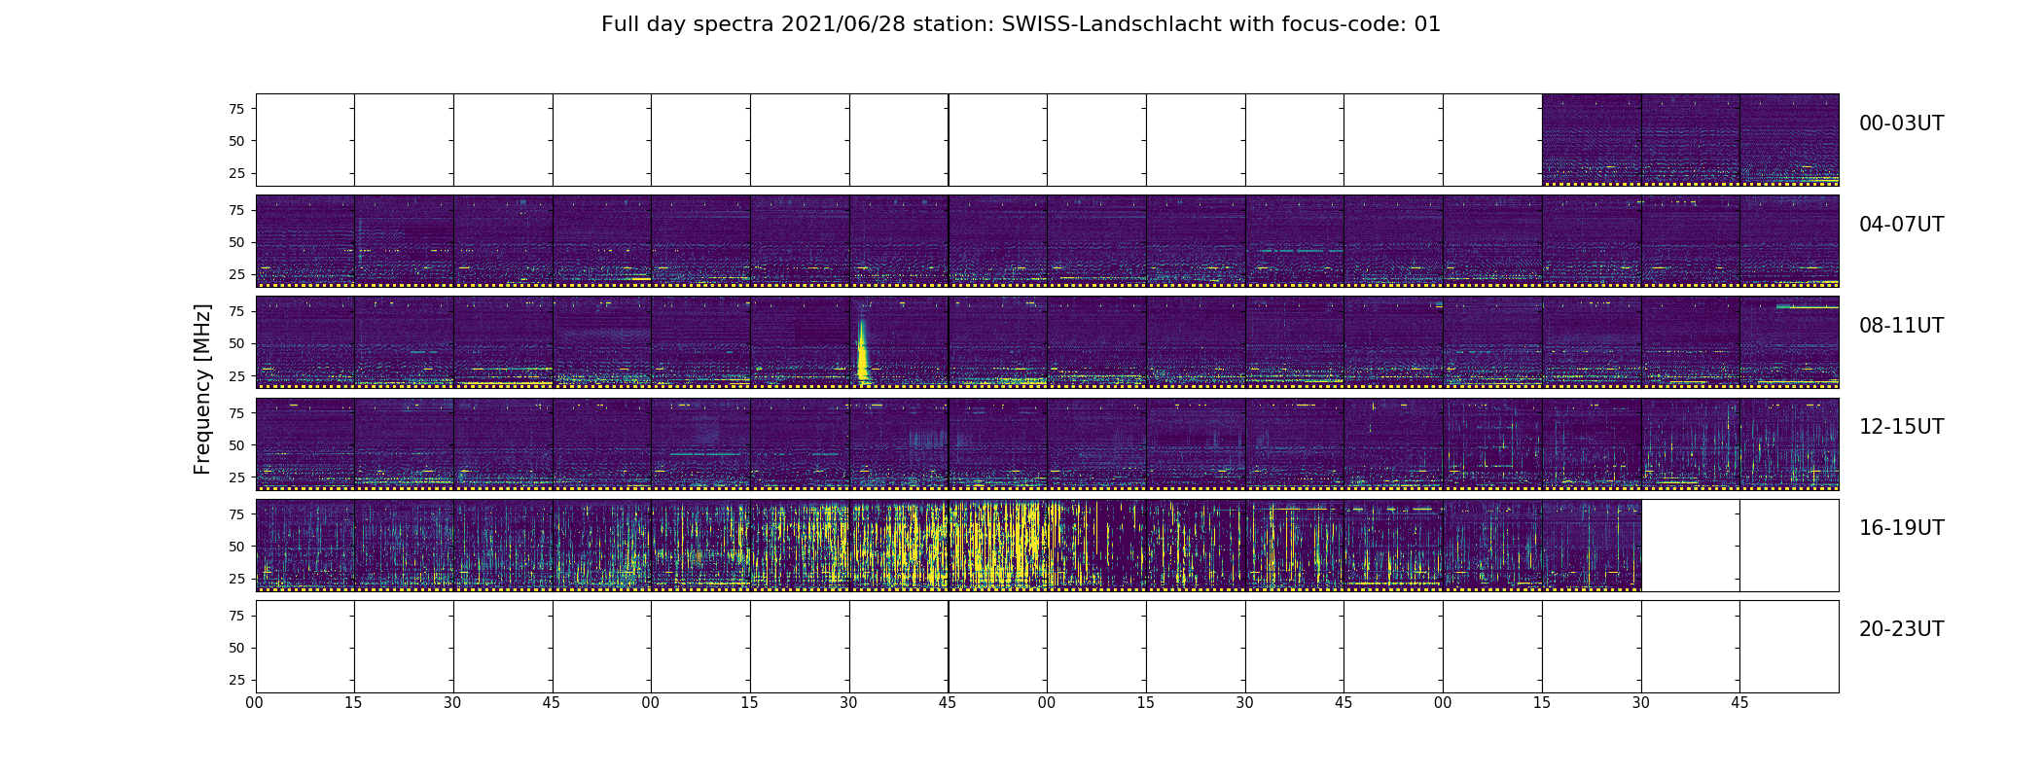Click the bright solar burst in 08-11UT spectrogram
Image resolution: width=2043 pixels, height=778 pixels.
pyautogui.click(x=862, y=348)
